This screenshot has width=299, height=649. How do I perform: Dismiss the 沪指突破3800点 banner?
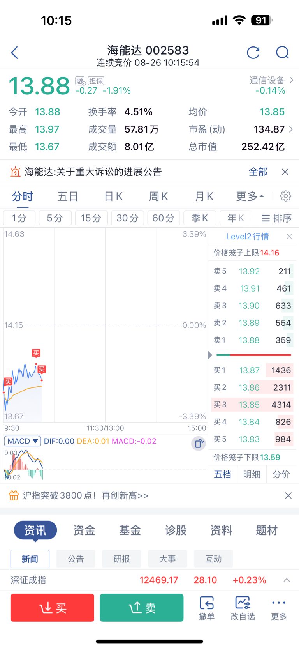[288, 496]
